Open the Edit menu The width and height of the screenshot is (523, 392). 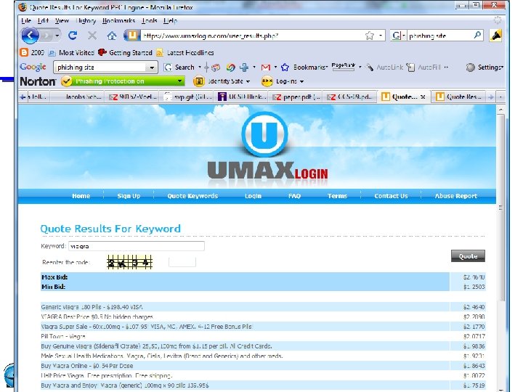point(43,20)
